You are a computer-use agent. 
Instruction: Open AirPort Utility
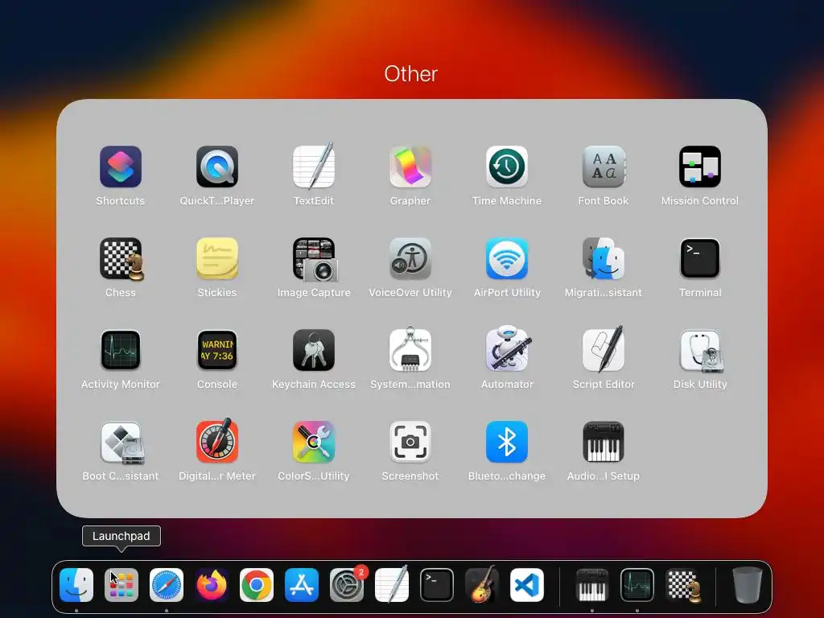pos(507,258)
